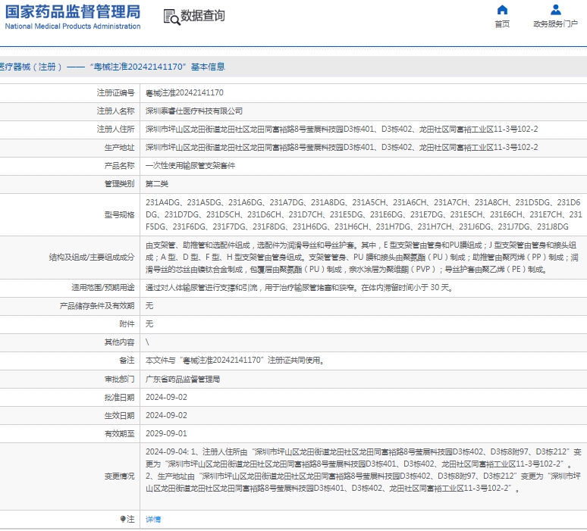Screen dimensions: 587x531
Task: Click the 产品名称 row label
Action: tap(119, 166)
